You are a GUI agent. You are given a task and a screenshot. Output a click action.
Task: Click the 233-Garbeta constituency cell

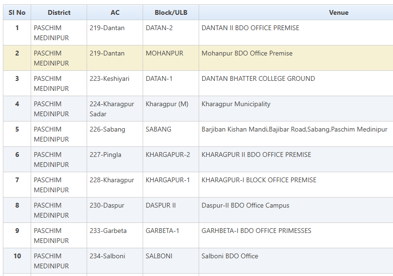coord(108,231)
